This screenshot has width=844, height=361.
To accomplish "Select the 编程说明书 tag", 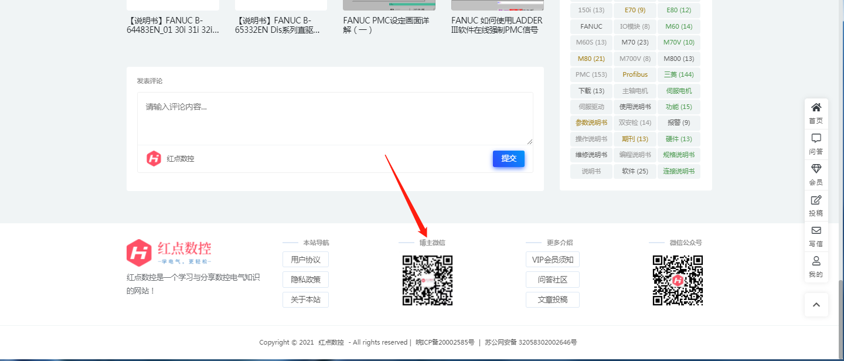I will pos(635,155).
